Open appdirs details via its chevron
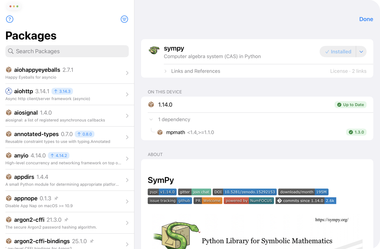This screenshot has height=249, width=380. tap(127, 180)
